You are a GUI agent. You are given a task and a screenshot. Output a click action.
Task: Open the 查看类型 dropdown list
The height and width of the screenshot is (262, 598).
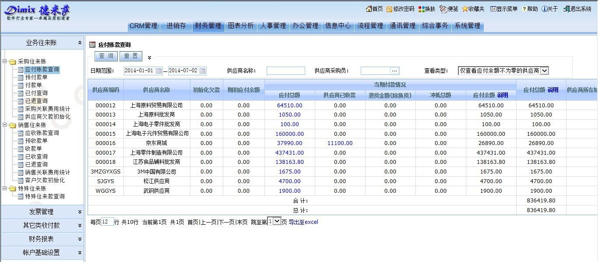[x=544, y=71]
